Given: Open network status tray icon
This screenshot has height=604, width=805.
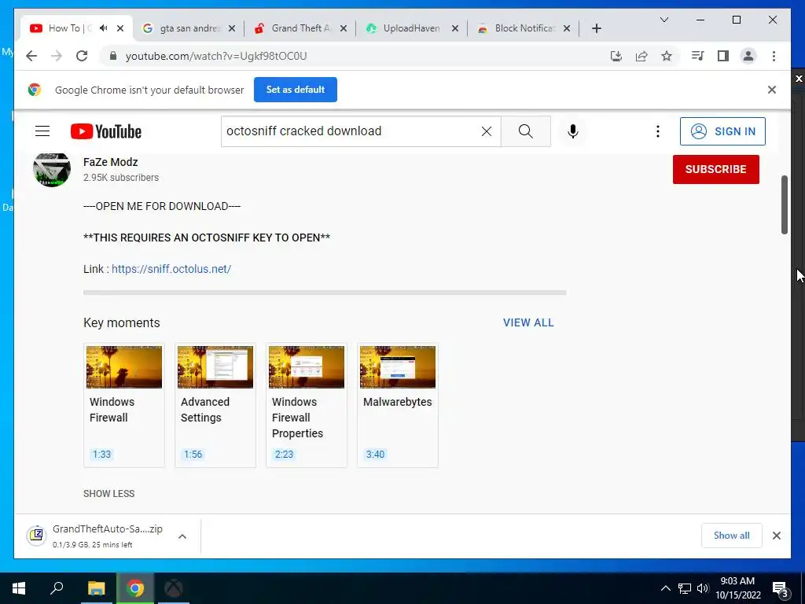Looking at the screenshot, I should coord(685,588).
